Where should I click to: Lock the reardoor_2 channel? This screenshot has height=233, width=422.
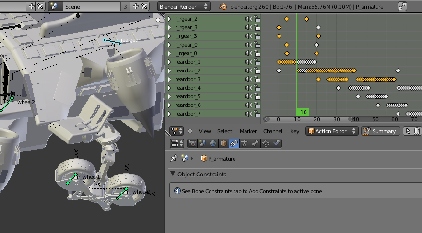coord(257,70)
